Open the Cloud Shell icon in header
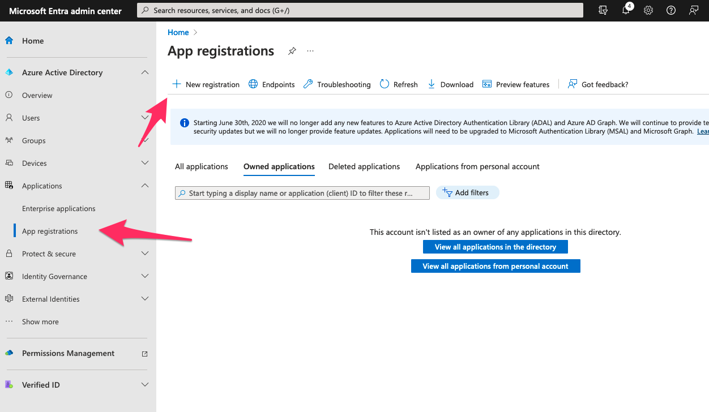 [603, 11]
